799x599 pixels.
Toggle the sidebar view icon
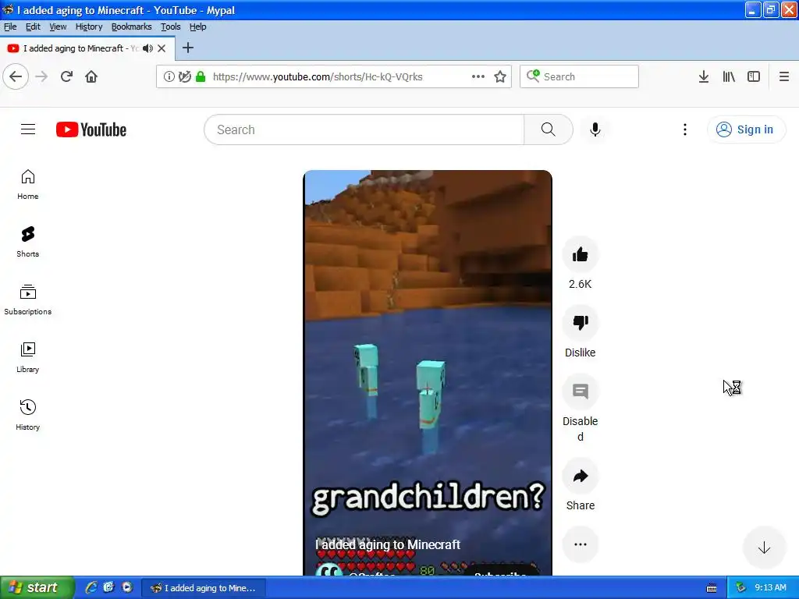(754, 76)
